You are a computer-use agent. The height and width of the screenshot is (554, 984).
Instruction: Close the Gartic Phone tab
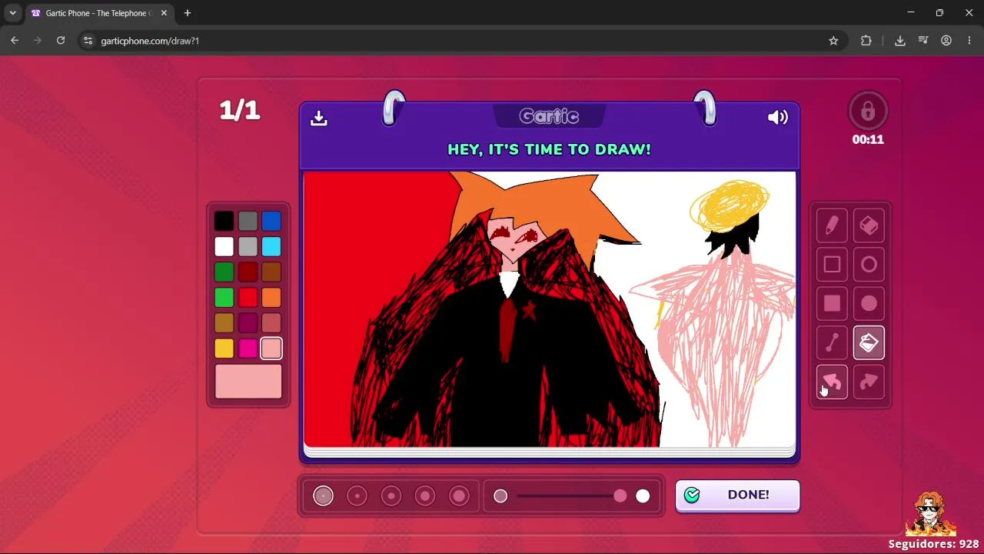pos(164,13)
